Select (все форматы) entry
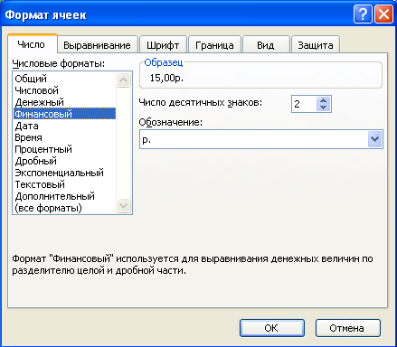 [64, 208]
